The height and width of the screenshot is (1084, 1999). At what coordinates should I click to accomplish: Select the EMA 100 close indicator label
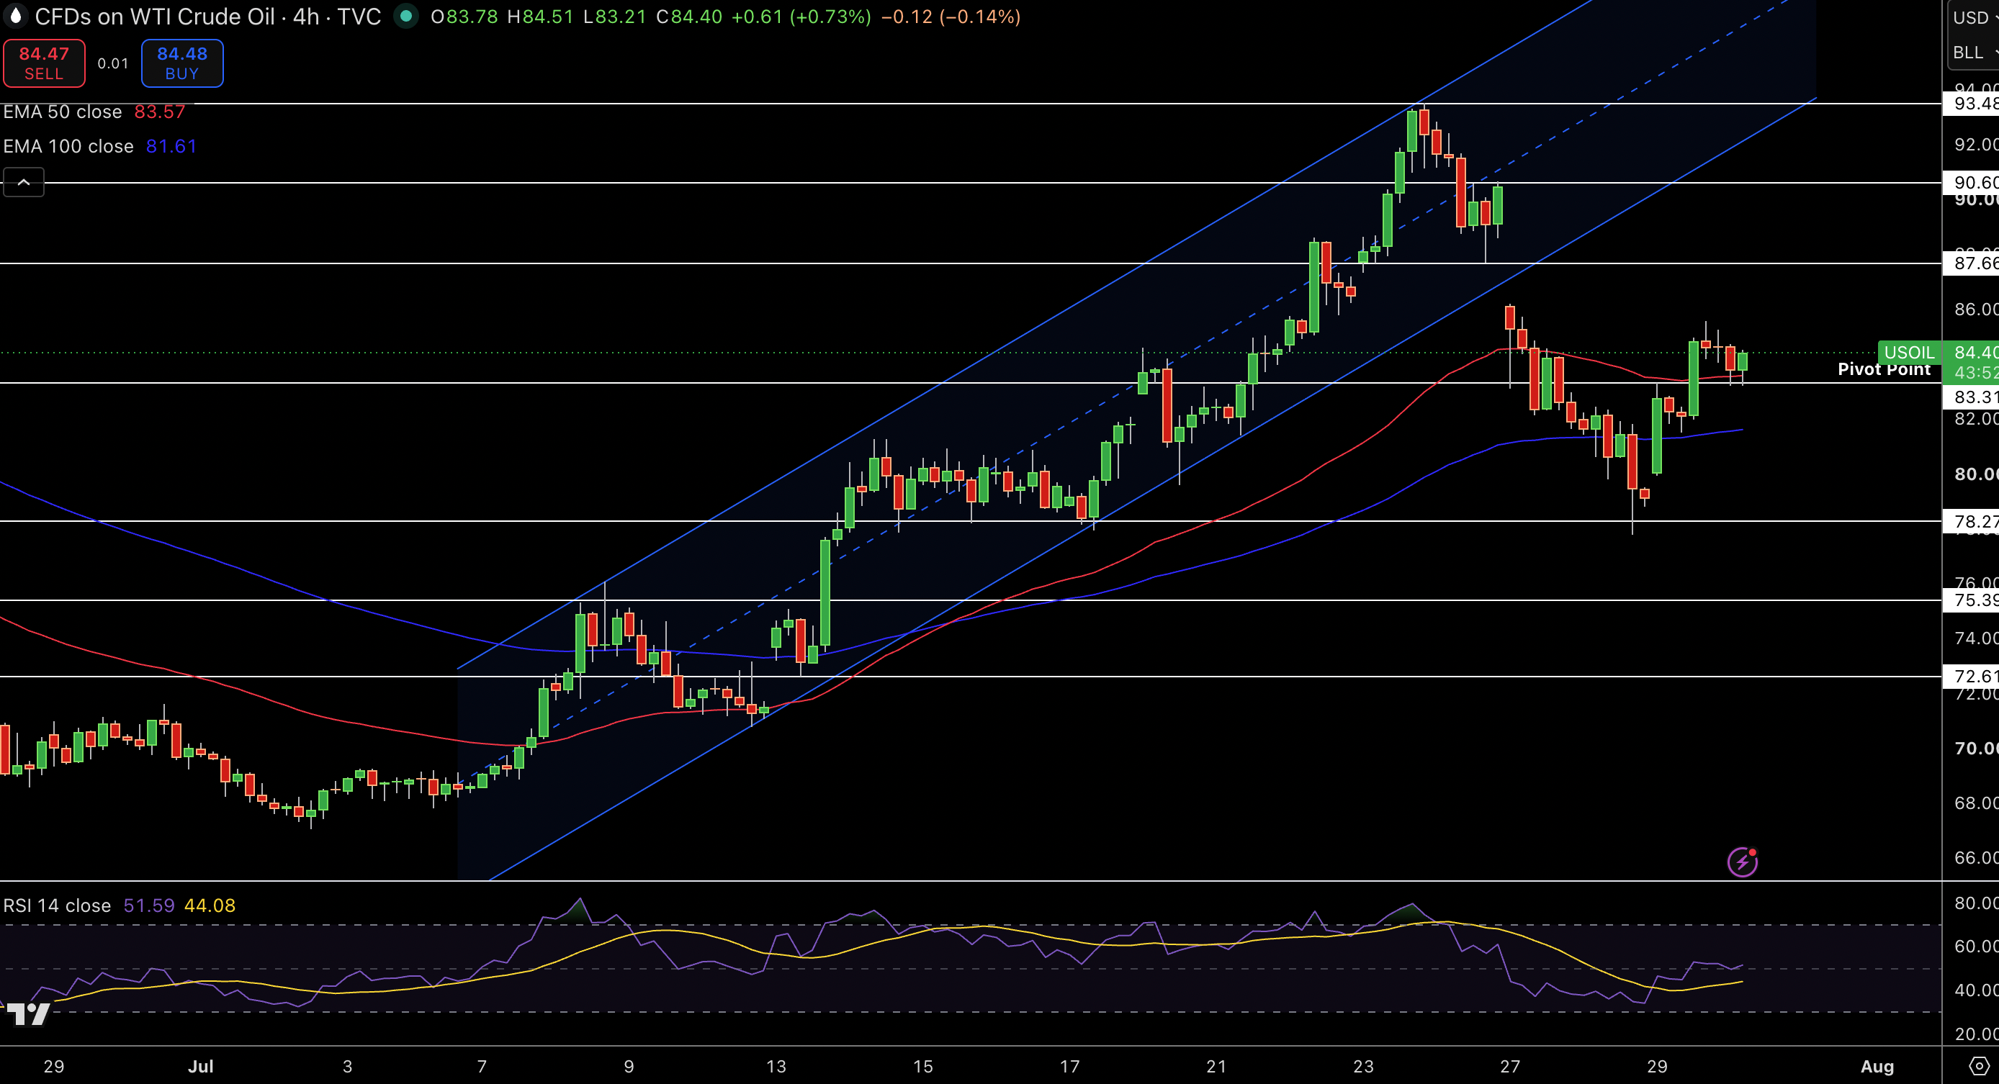coord(68,146)
